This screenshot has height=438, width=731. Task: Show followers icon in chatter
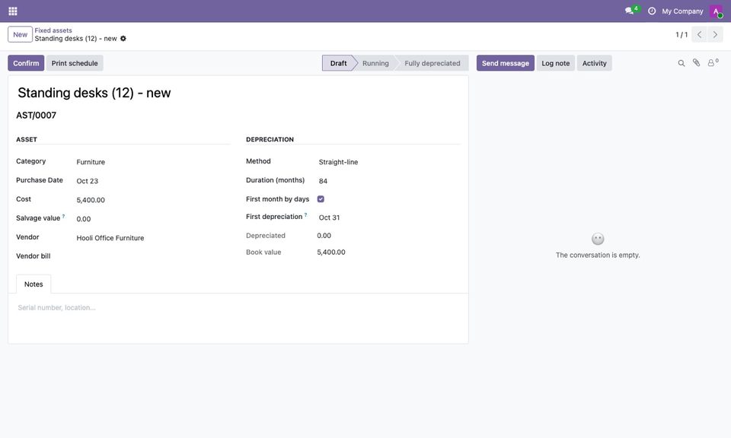coord(713,62)
